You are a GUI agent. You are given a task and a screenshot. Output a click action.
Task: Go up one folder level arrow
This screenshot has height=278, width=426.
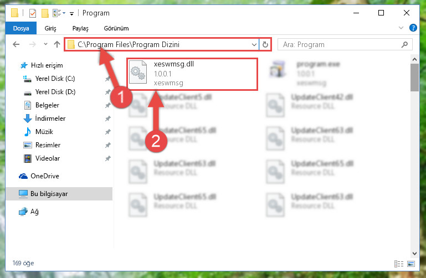[57, 44]
